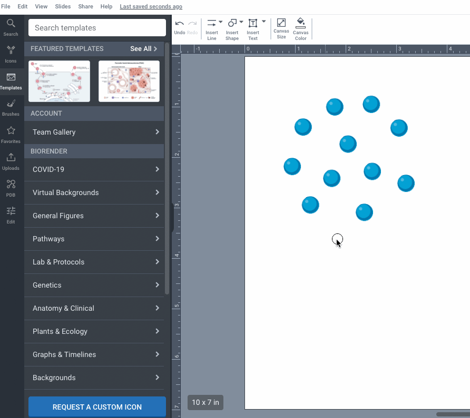Click the Search templates input field

pos(97,27)
